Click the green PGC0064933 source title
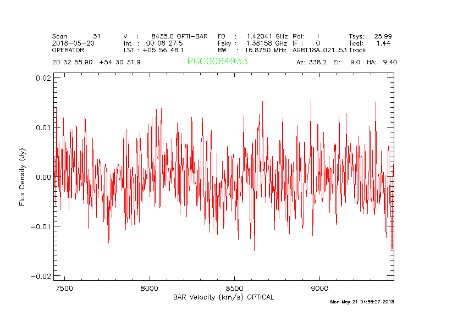Image resolution: width=463 pixels, height=327 pixels. (x=217, y=62)
